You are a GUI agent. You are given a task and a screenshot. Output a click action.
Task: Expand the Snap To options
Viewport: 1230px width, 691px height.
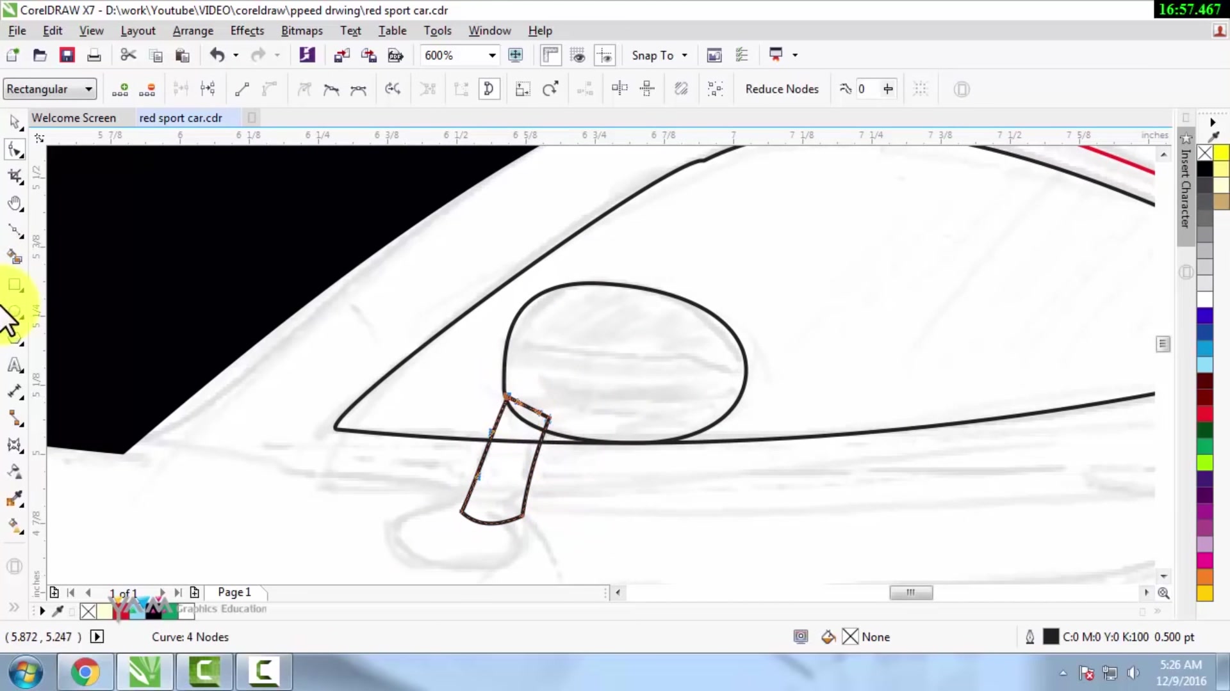684,55
